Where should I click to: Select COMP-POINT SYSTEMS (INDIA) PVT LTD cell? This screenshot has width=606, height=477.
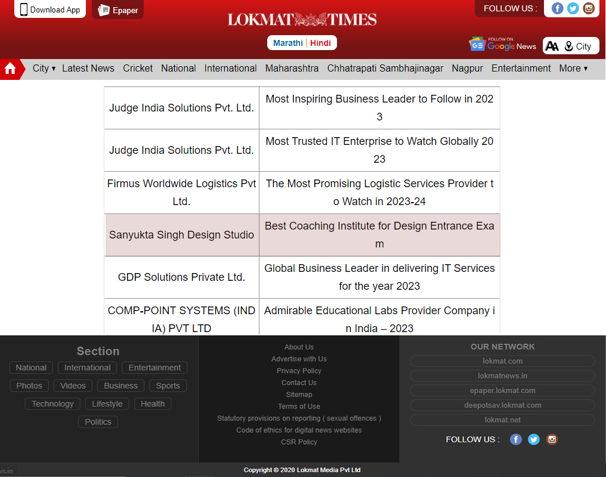(182, 317)
